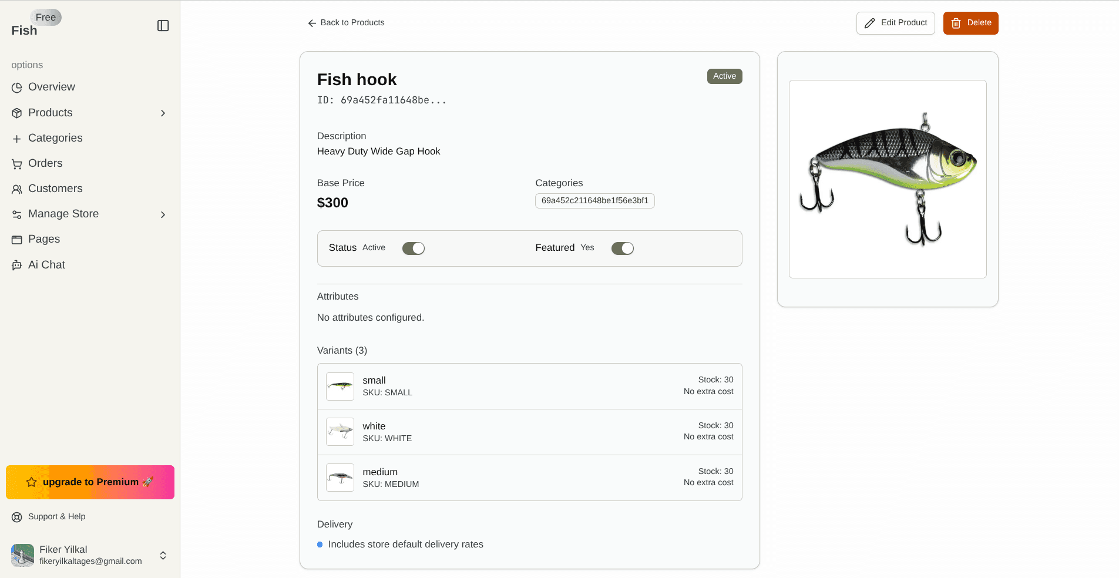Screen dimensions: 1119x578
Task: Open the account switcher chevron near Fiker Yilkal
Action: click(x=163, y=555)
